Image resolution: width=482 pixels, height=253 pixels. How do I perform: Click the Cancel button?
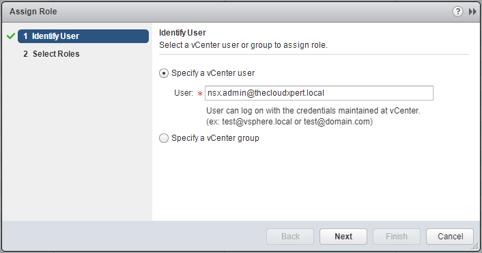tap(450, 237)
